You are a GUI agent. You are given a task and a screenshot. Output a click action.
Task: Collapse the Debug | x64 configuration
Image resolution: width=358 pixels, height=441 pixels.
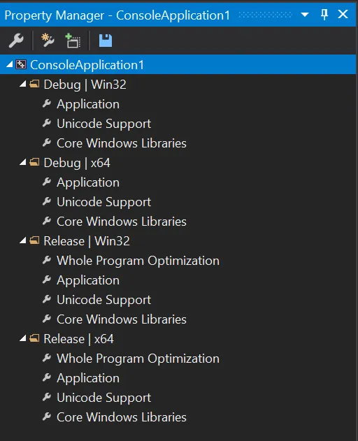(x=23, y=162)
